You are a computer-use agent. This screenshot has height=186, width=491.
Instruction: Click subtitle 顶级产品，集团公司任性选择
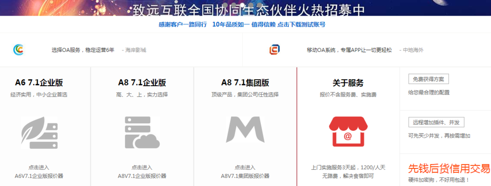[245, 94]
